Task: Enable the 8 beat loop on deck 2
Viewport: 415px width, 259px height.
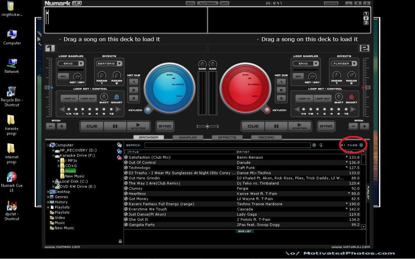Action: tap(339, 109)
